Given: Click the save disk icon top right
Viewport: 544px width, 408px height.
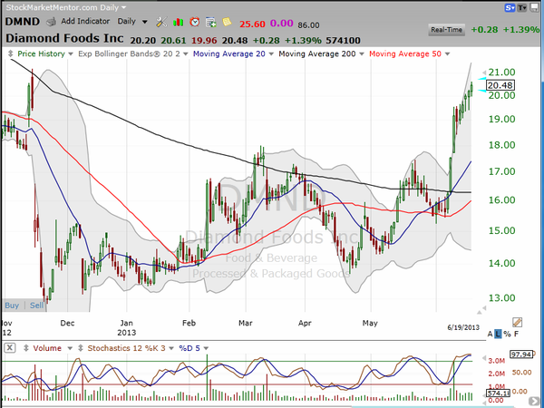Looking at the screenshot, I should 534,7.
